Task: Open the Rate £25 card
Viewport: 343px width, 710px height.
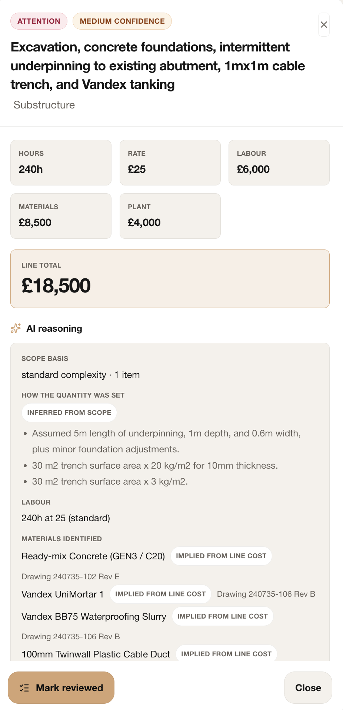Action: pos(170,163)
